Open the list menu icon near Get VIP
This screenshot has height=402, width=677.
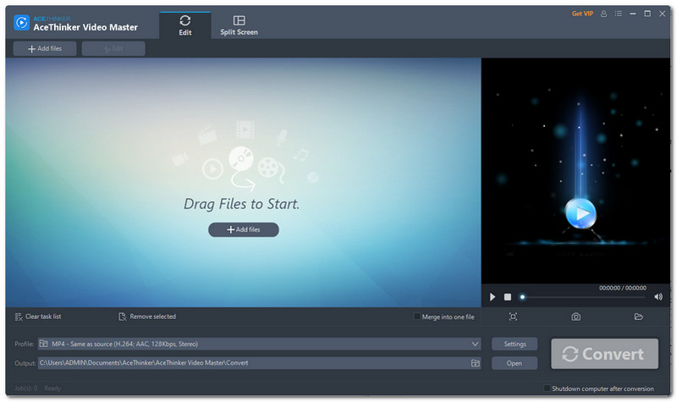(619, 14)
